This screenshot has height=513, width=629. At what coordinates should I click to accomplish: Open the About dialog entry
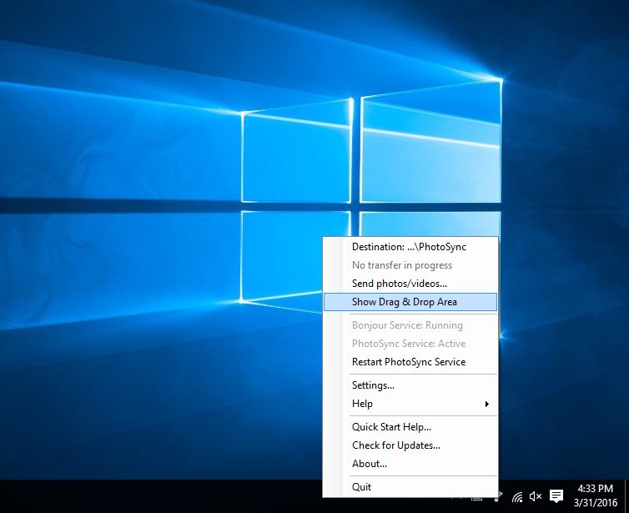pyautogui.click(x=410, y=464)
